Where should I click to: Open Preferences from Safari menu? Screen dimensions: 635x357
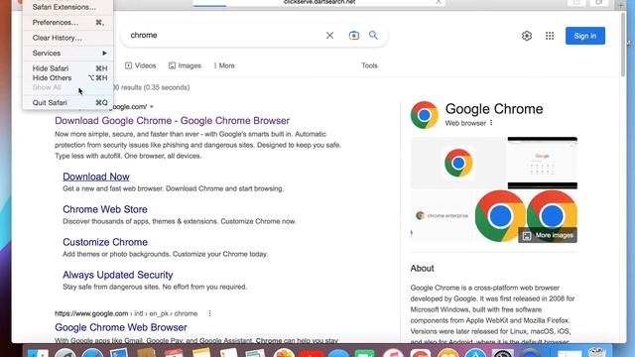click(67, 22)
